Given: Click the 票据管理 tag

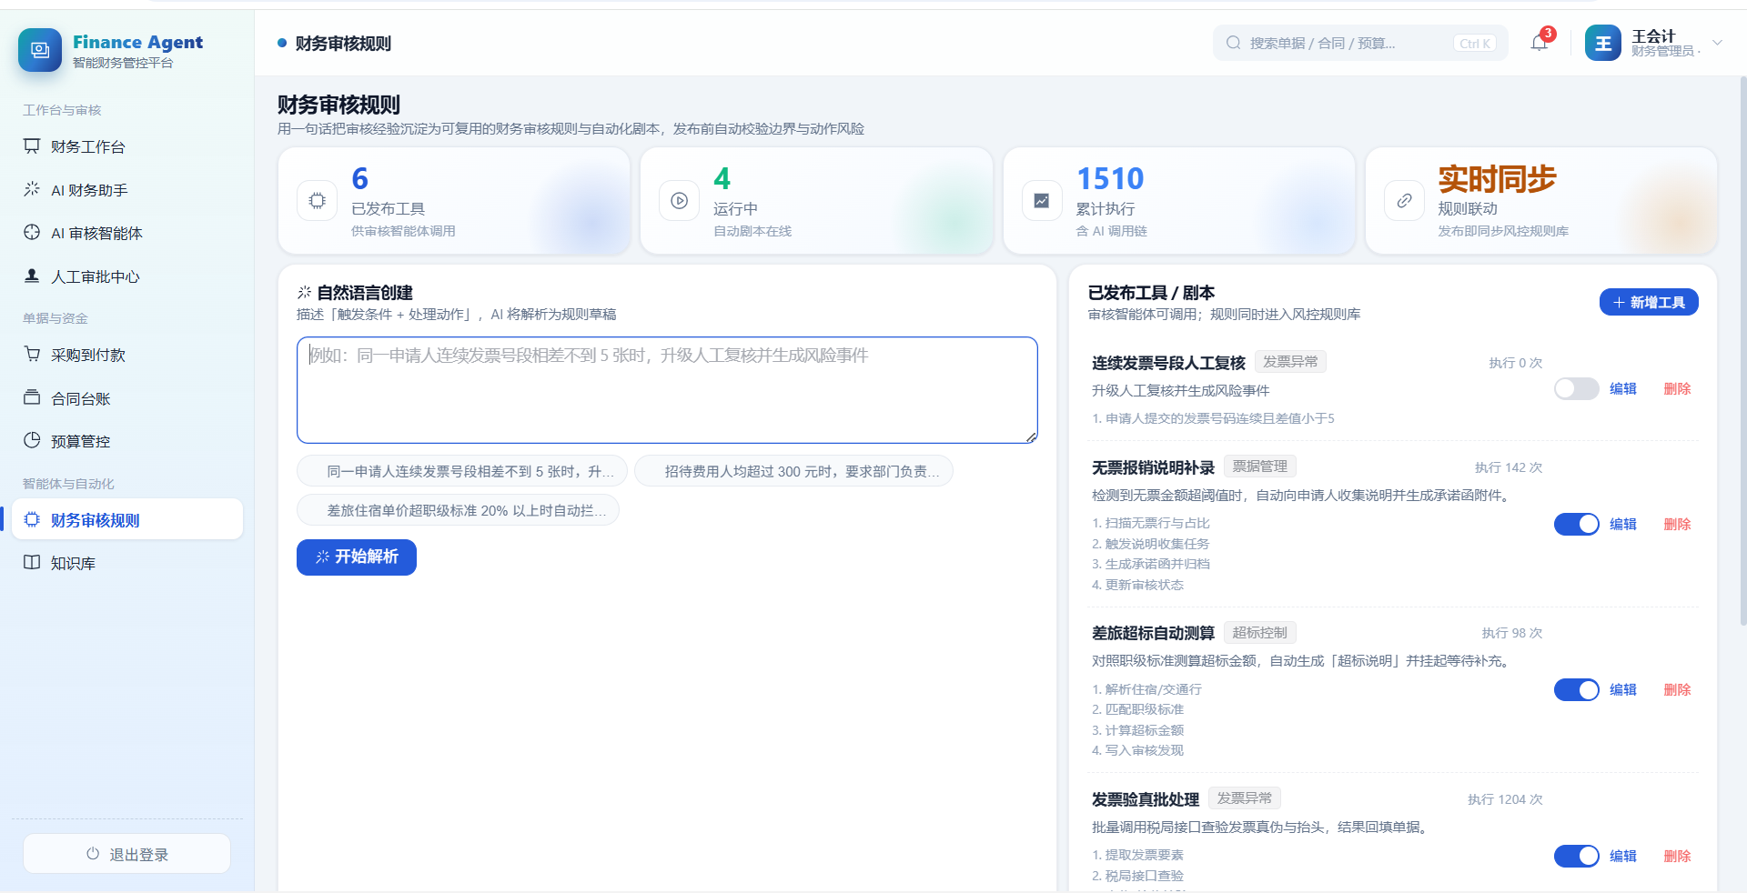Looking at the screenshot, I should (1259, 467).
